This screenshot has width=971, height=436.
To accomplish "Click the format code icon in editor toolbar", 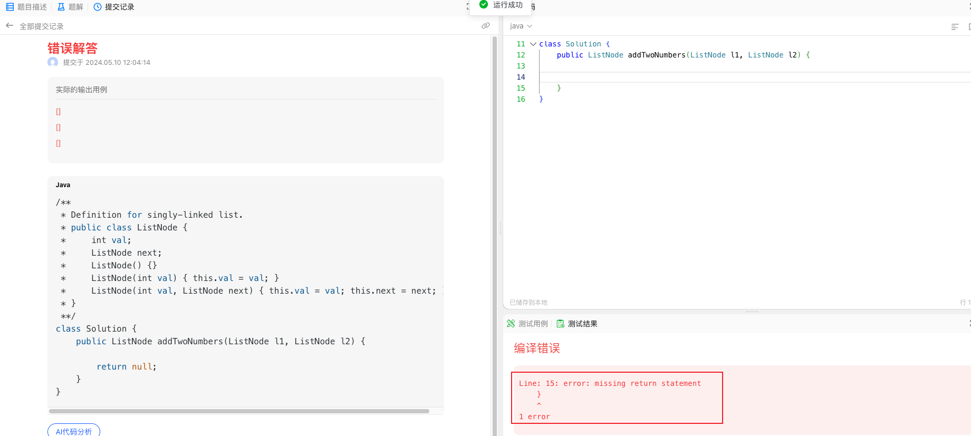I will (x=955, y=26).
